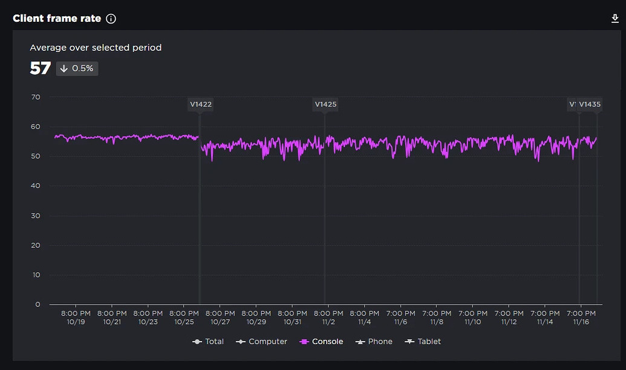Screen dimensions: 626x370
Task: Toggle the Console series off
Action: [322, 341]
